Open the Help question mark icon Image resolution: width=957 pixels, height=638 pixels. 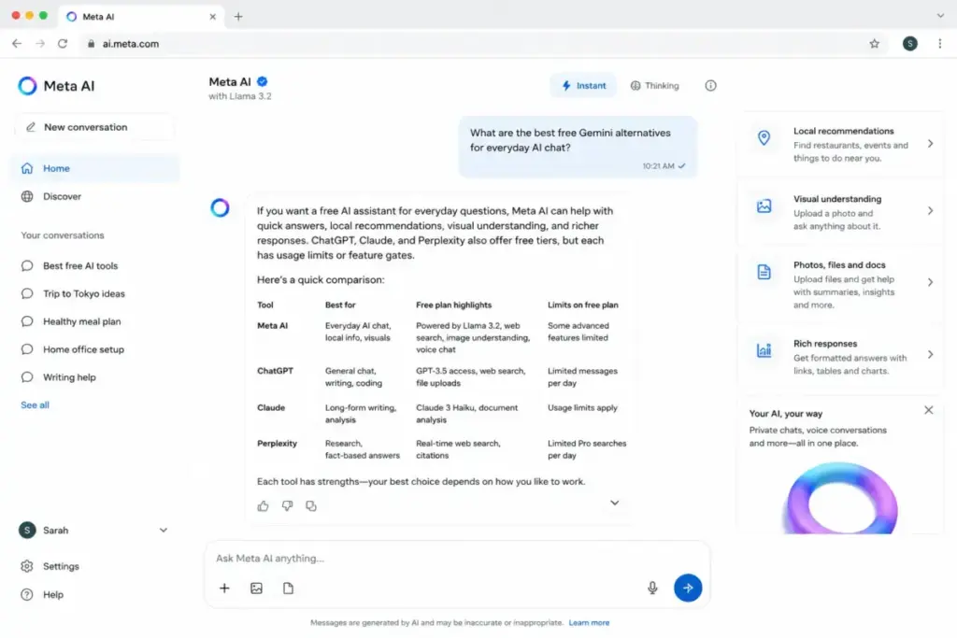(27, 595)
